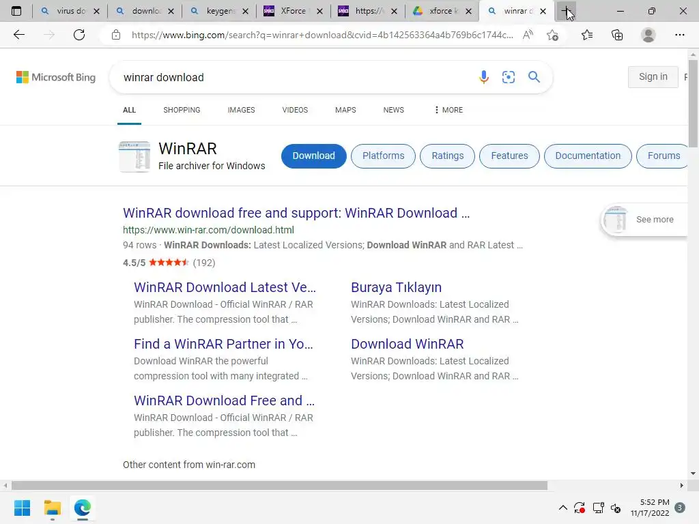
Task: Click in the Bing search box
Action: tap(294, 77)
